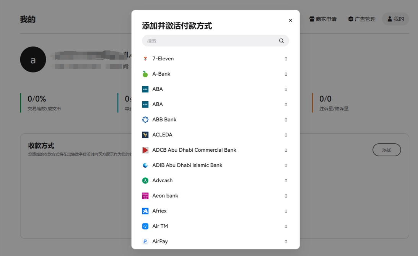Expand the first ABA entry arrow
Viewport: 418px width, 256px height.
[286, 89]
